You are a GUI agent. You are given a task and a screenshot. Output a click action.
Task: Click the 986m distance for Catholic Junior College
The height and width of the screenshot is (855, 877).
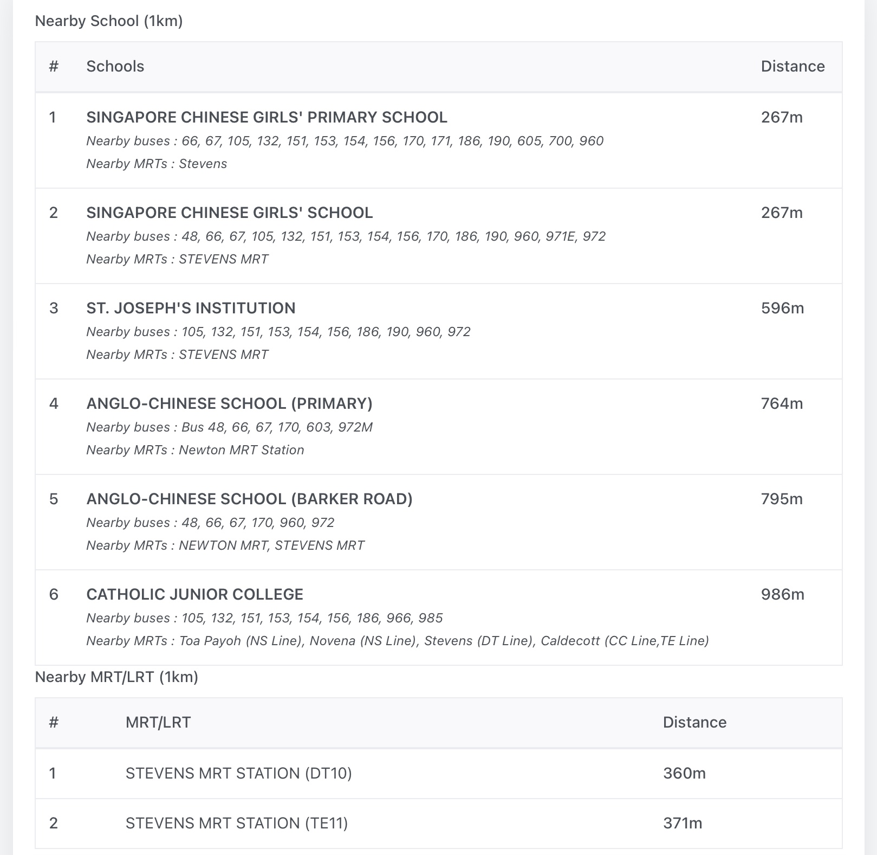pyautogui.click(x=782, y=594)
